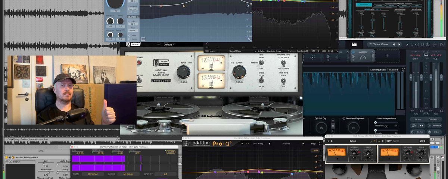
Task: Toggle the AUTO button in VU meter
Action: 171,152
